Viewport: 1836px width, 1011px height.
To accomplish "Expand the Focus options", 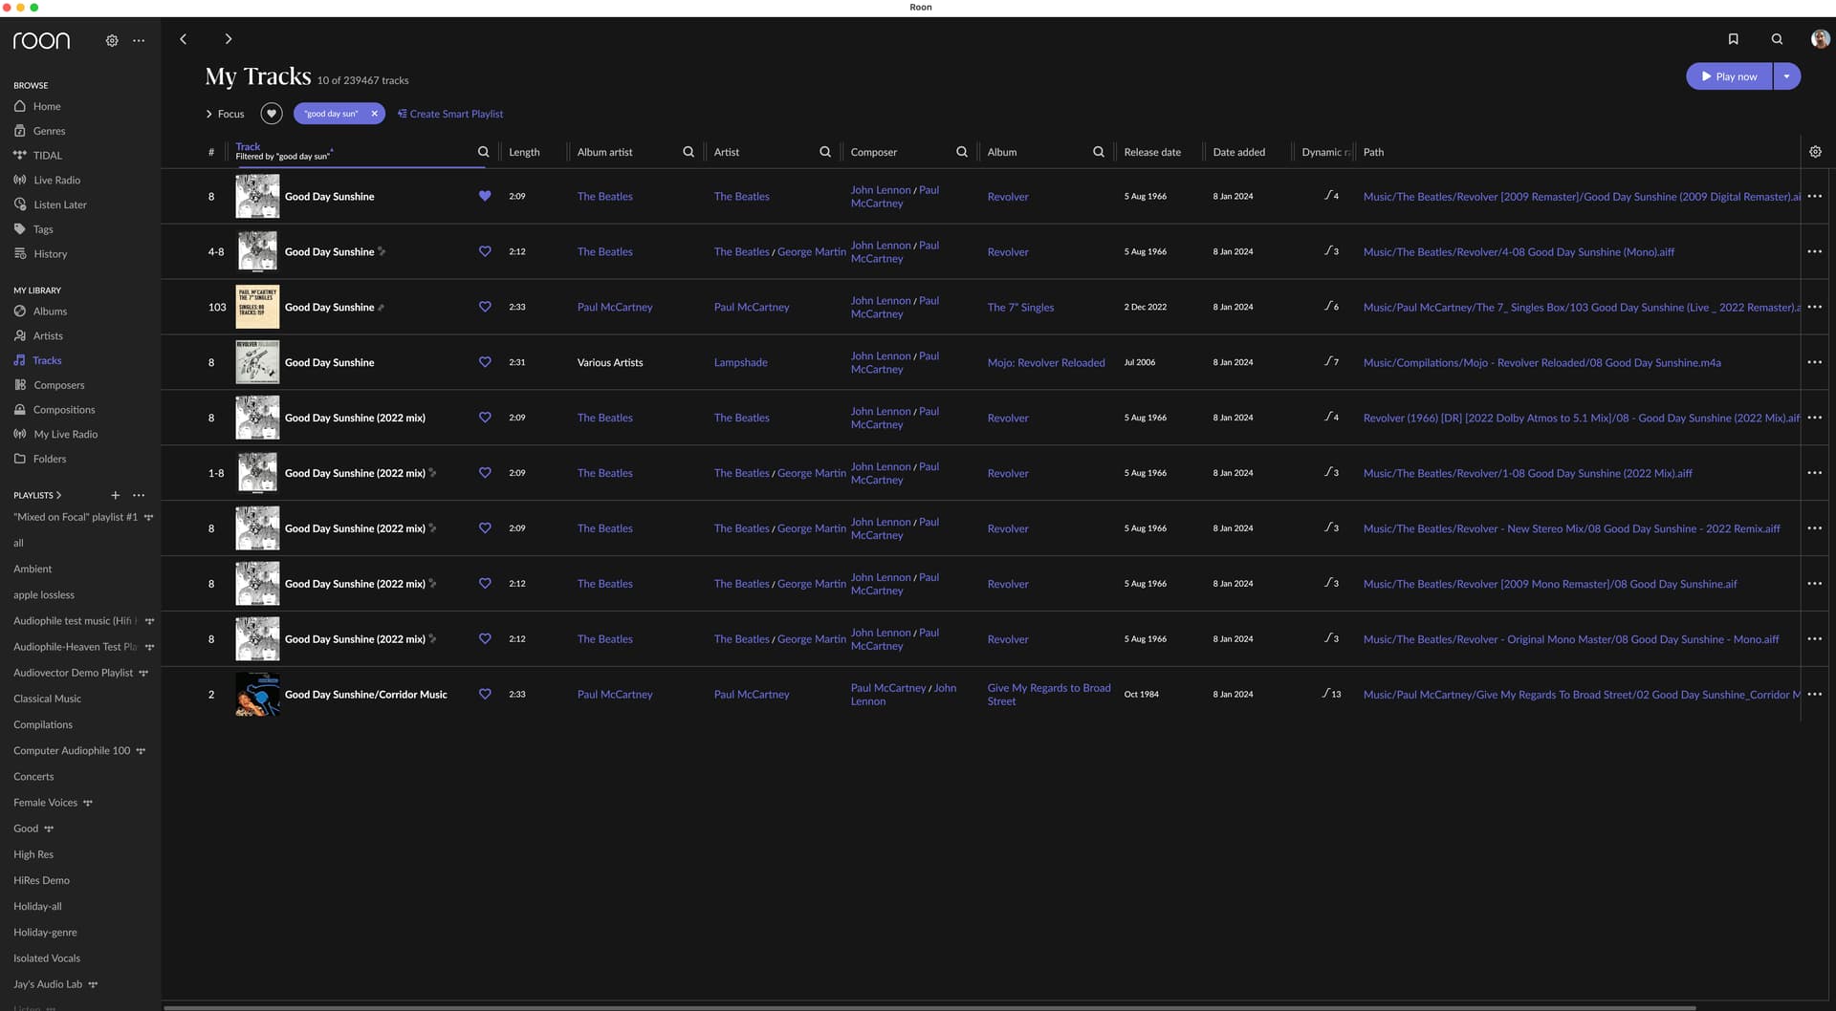I will pyautogui.click(x=225, y=114).
